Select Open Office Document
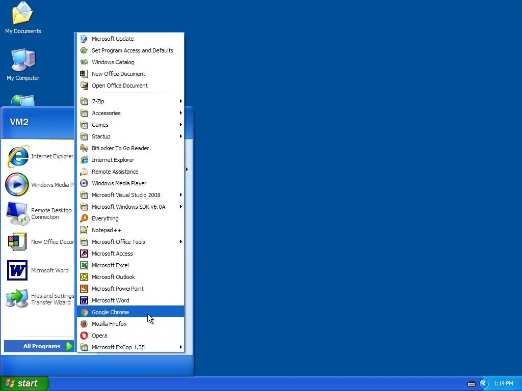522x391 pixels. [130, 85]
